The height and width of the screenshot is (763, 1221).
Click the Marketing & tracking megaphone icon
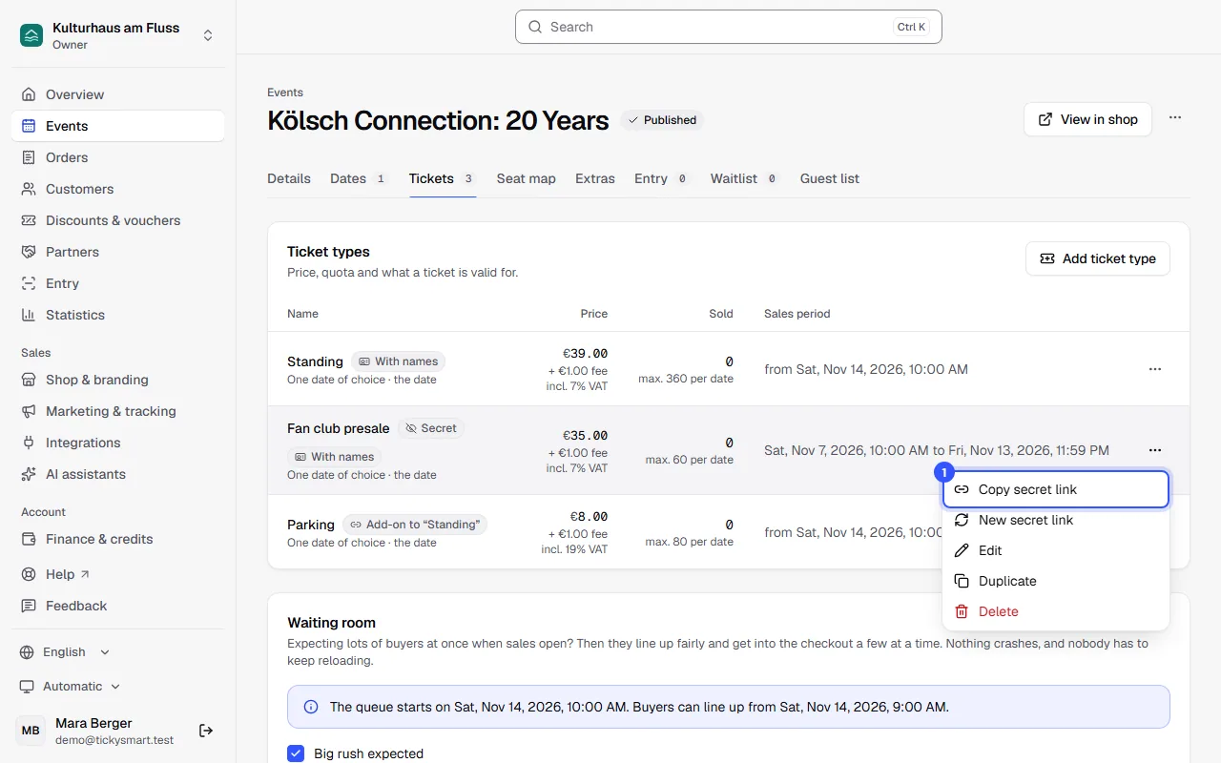point(29,411)
